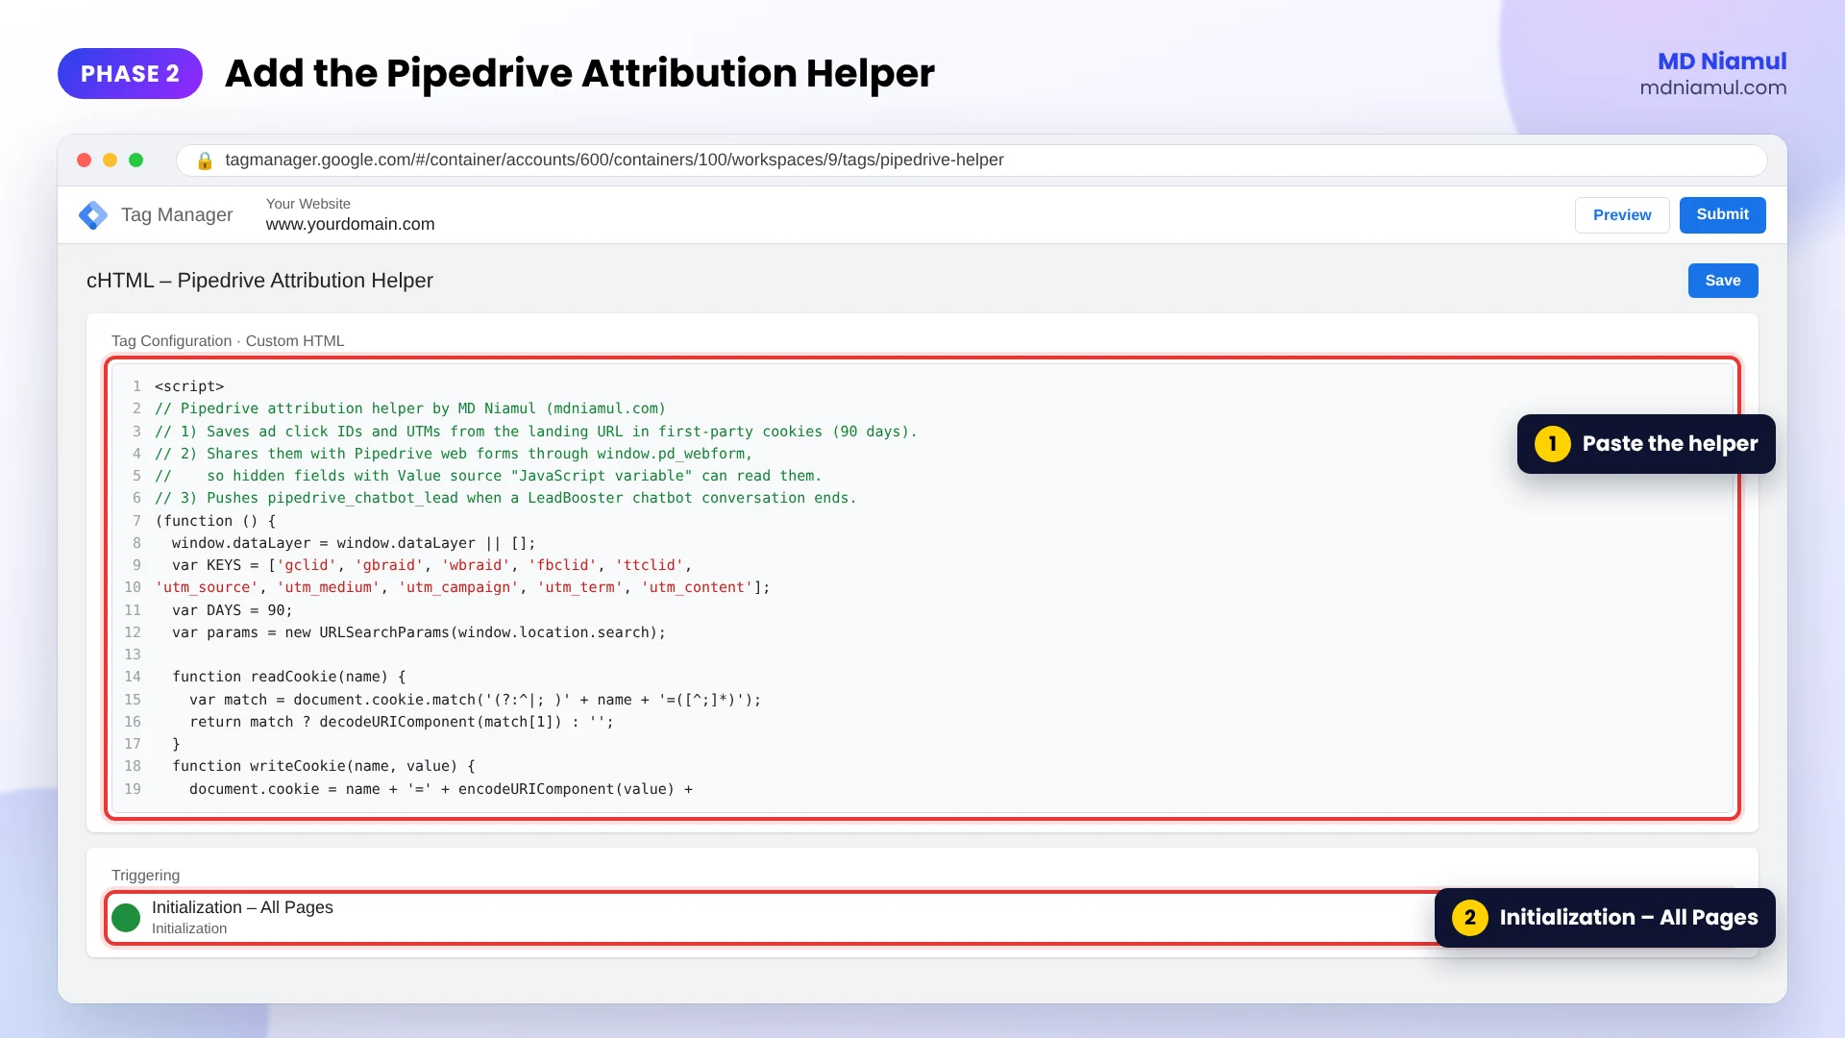Screen dimensions: 1845x1038
Task: Click code line 'window.dataLayer = window.dataLayer || [];'
Action: [354, 543]
